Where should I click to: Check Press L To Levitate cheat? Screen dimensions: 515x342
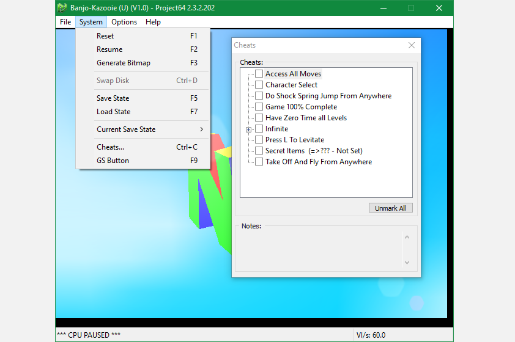click(259, 140)
